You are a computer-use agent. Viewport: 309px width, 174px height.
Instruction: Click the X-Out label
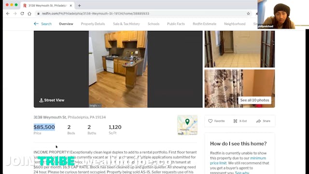[243, 121]
